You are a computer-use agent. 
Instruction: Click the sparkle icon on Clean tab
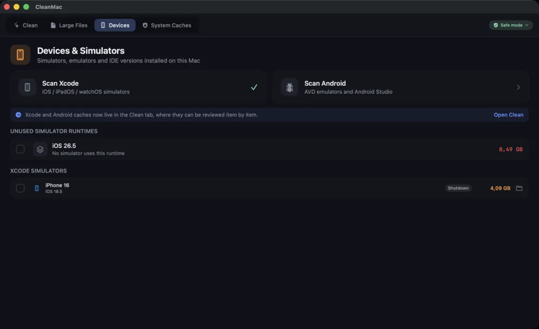(x=17, y=25)
